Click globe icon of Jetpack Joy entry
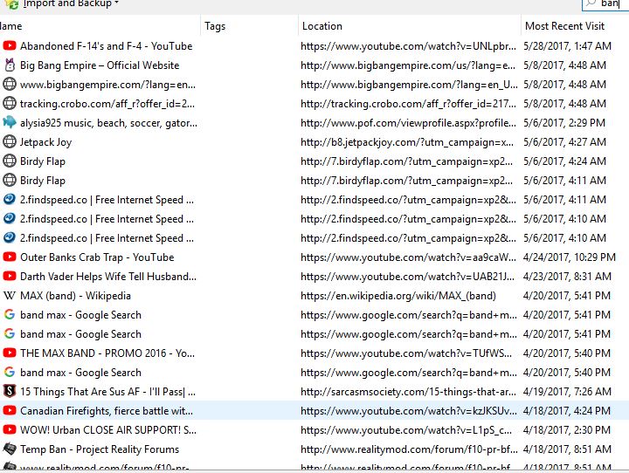This screenshot has height=473, width=629. (x=10, y=142)
